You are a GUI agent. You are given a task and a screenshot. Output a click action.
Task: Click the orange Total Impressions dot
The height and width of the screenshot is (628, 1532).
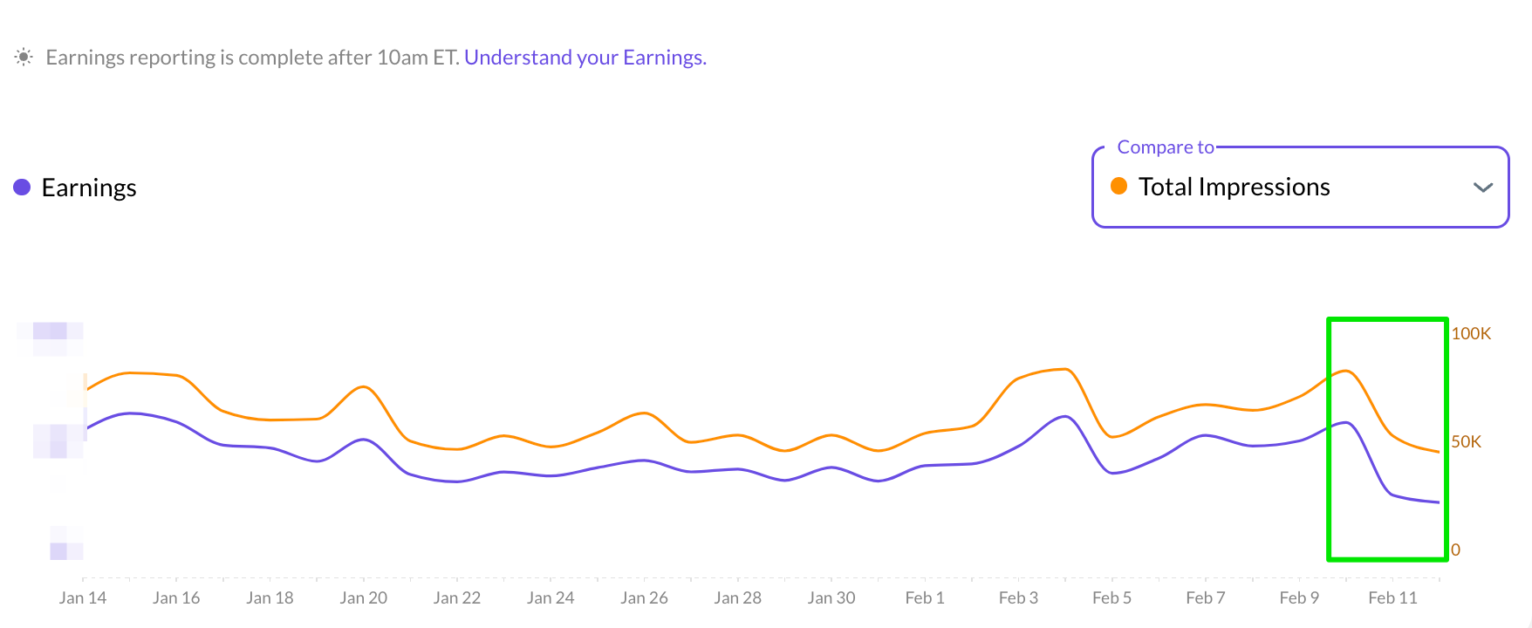point(1118,186)
